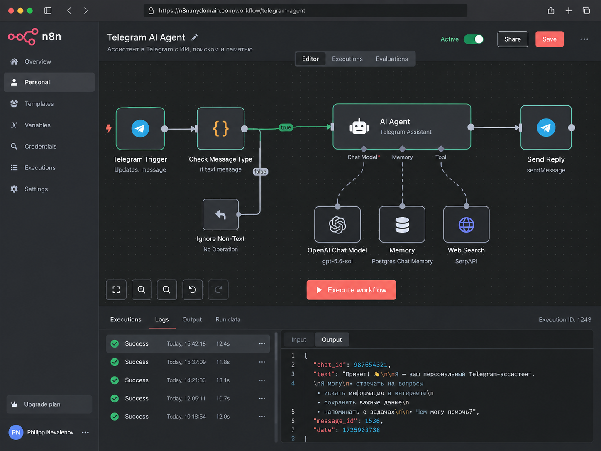Select the Send Reply Telegram node
601x451 pixels.
click(x=546, y=127)
